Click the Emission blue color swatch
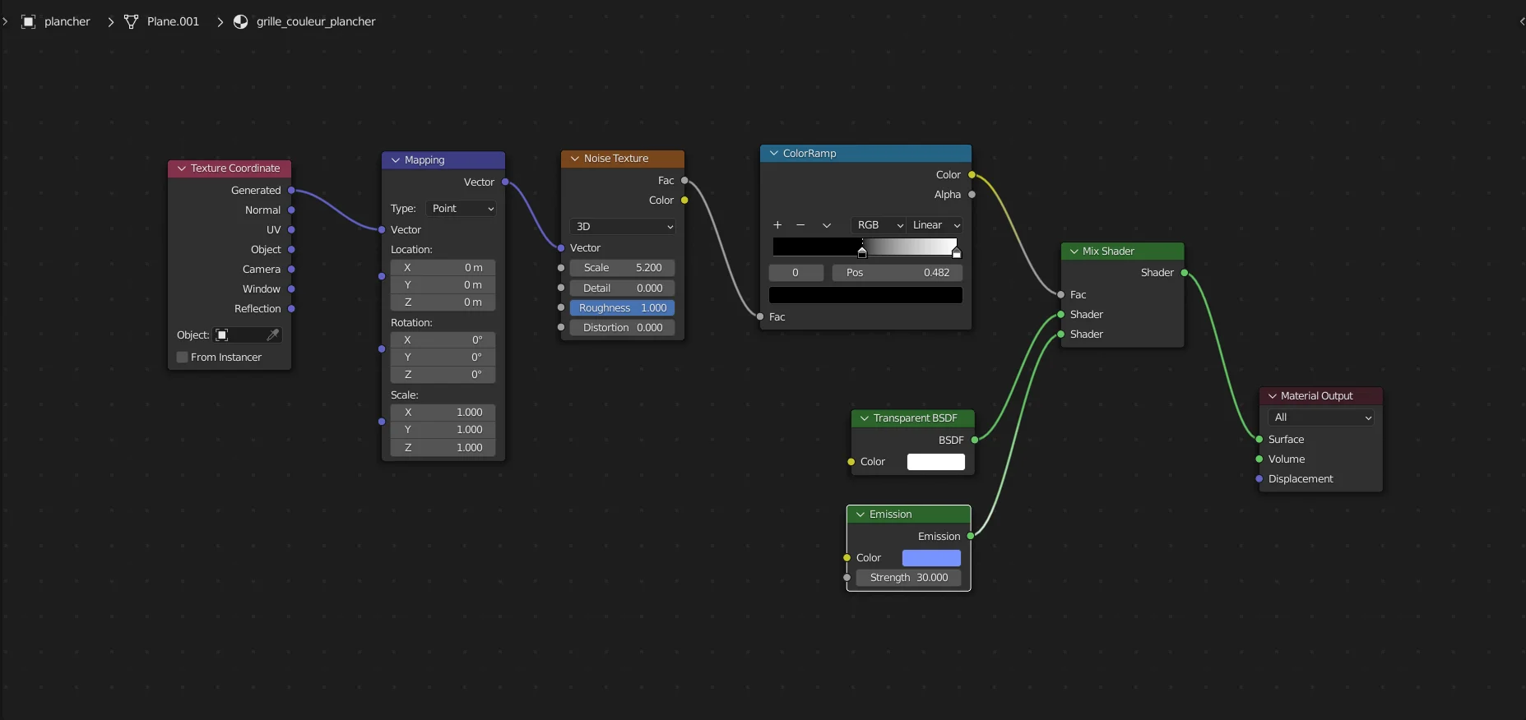 [931, 558]
